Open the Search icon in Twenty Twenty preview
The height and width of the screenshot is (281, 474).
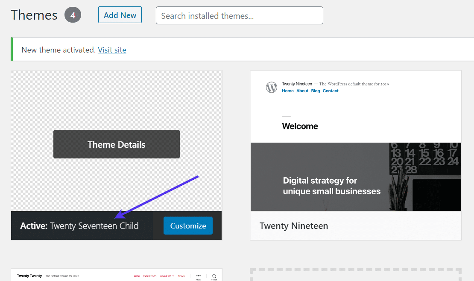click(x=214, y=276)
